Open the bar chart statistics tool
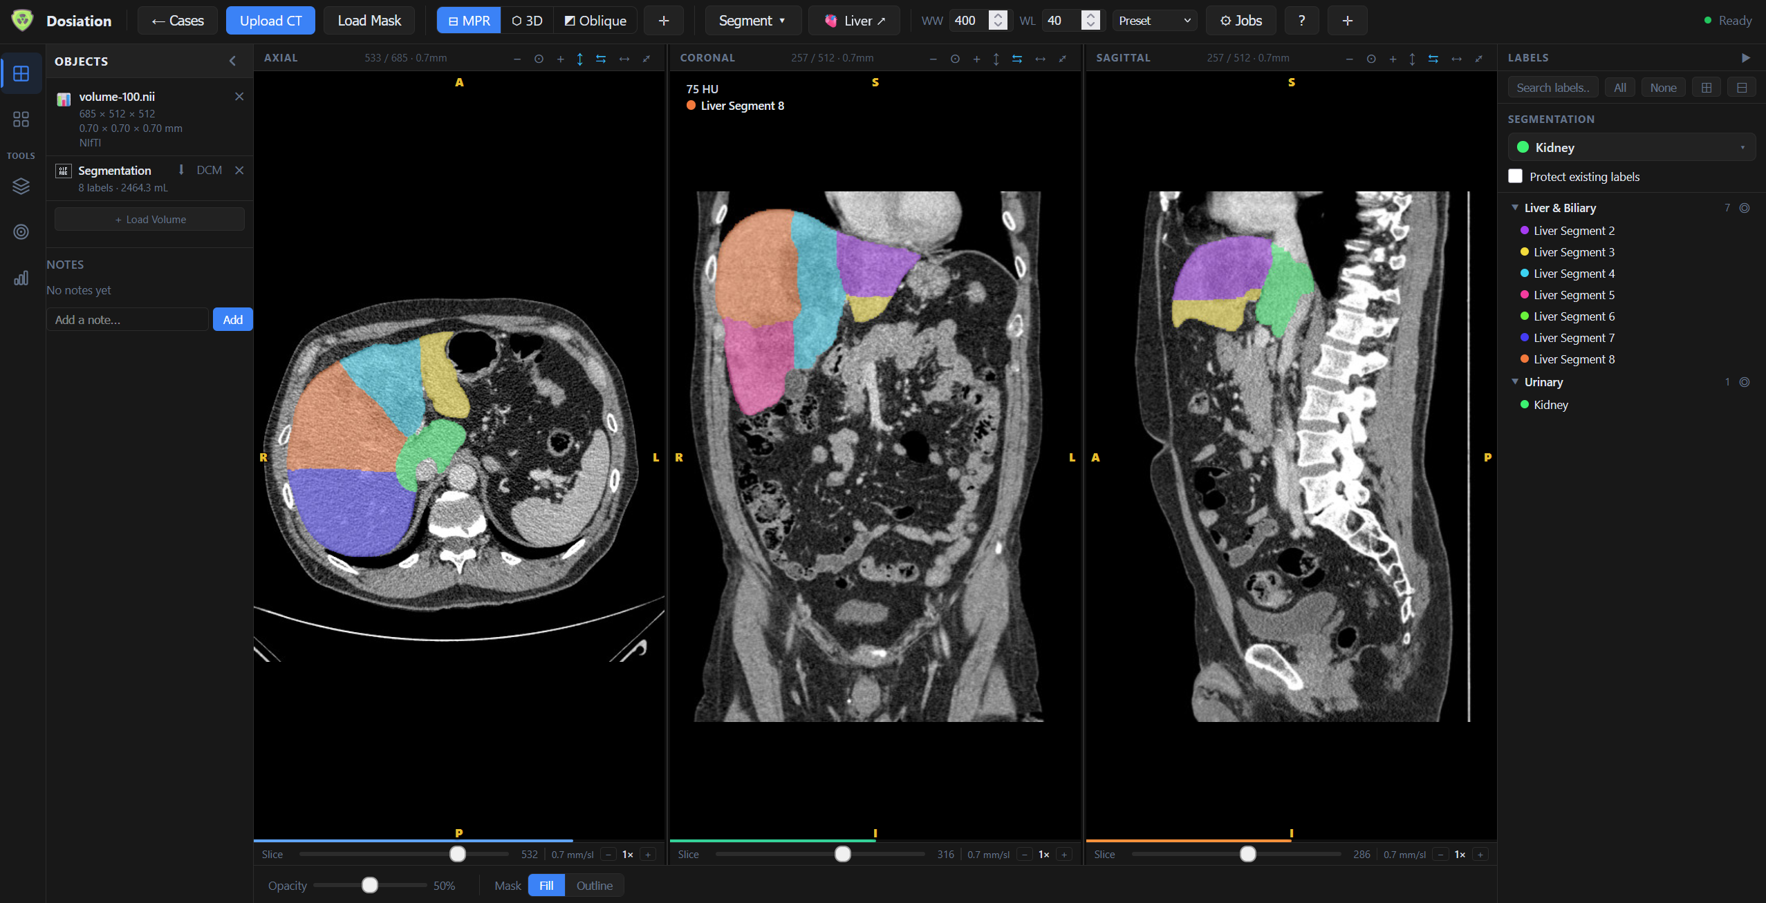This screenshot has width=1766, height=903. pyautogui.click(x=21, y=278)
